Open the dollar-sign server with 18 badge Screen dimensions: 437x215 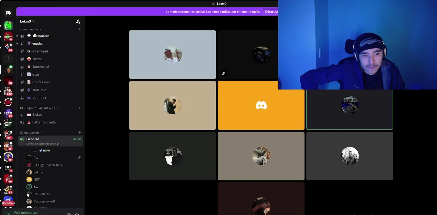pos(8,157)
